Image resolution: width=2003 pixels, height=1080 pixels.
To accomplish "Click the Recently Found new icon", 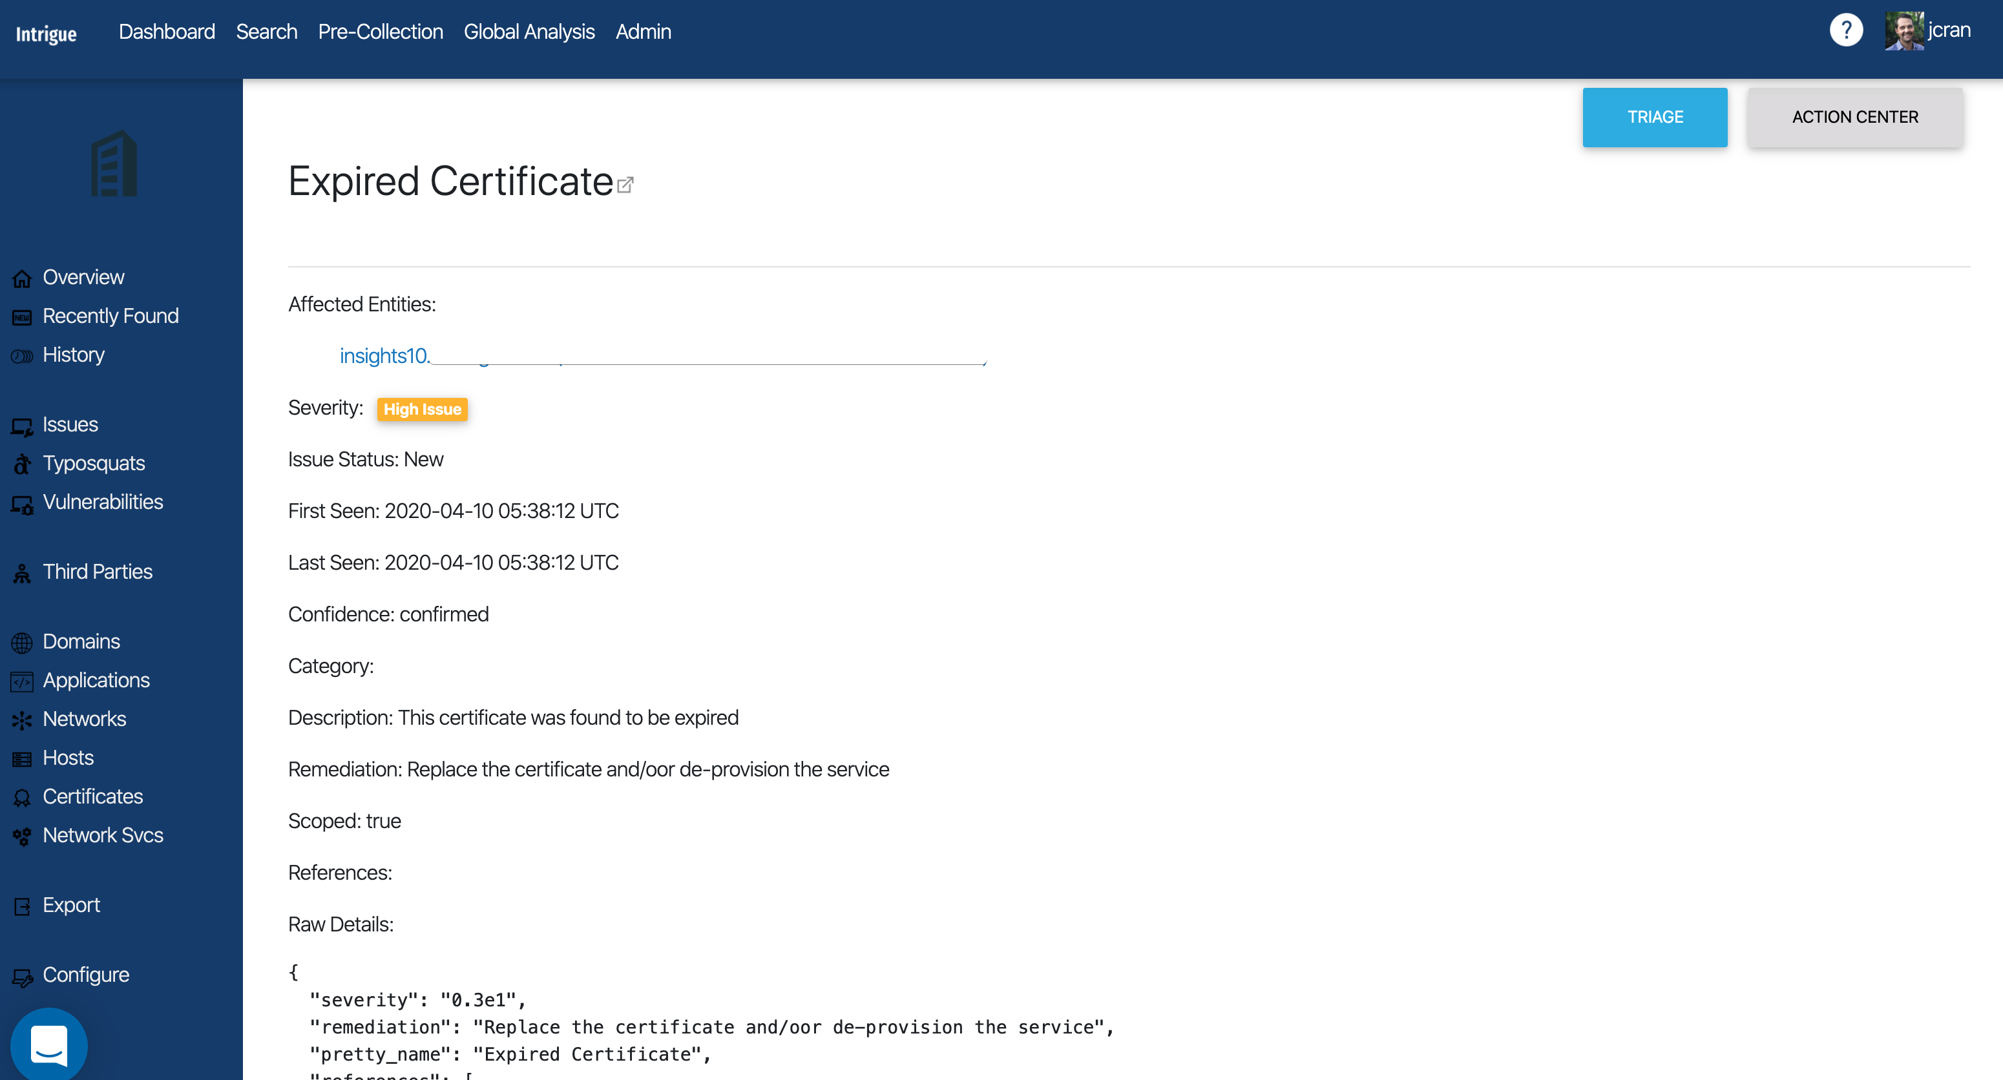I will point(22,317).
